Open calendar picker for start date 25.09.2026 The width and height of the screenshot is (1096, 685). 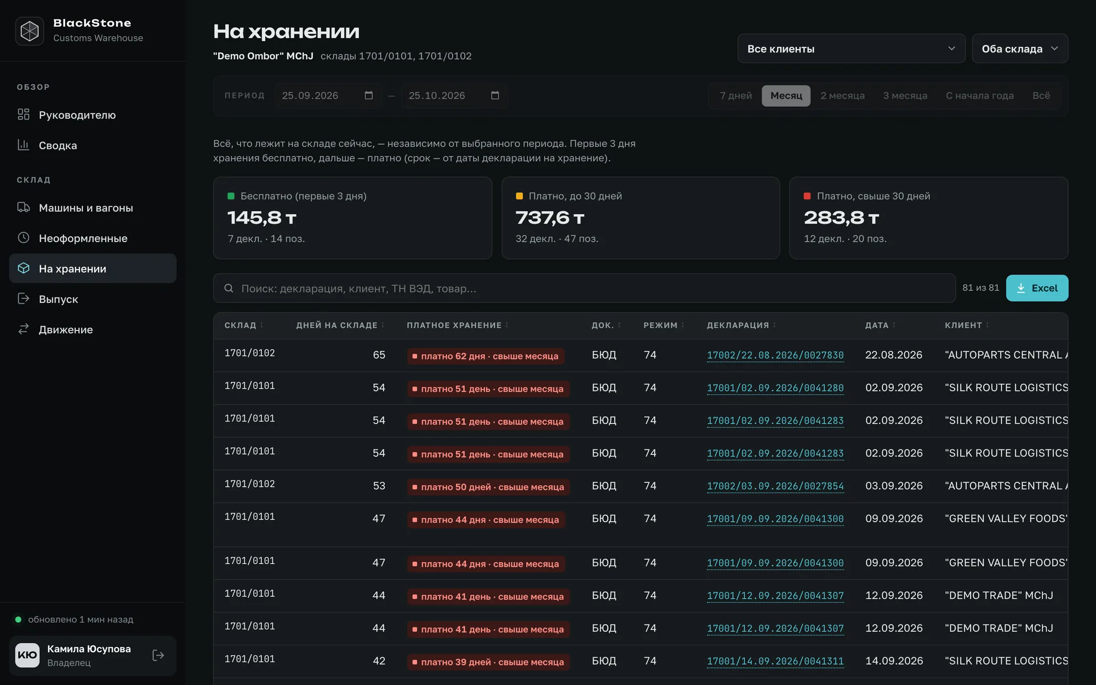(369, 95)
